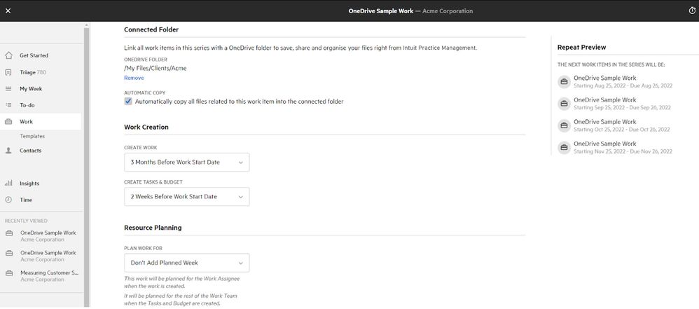
Task: Open Templates under Work in sidebar
Action: (32, 136)
